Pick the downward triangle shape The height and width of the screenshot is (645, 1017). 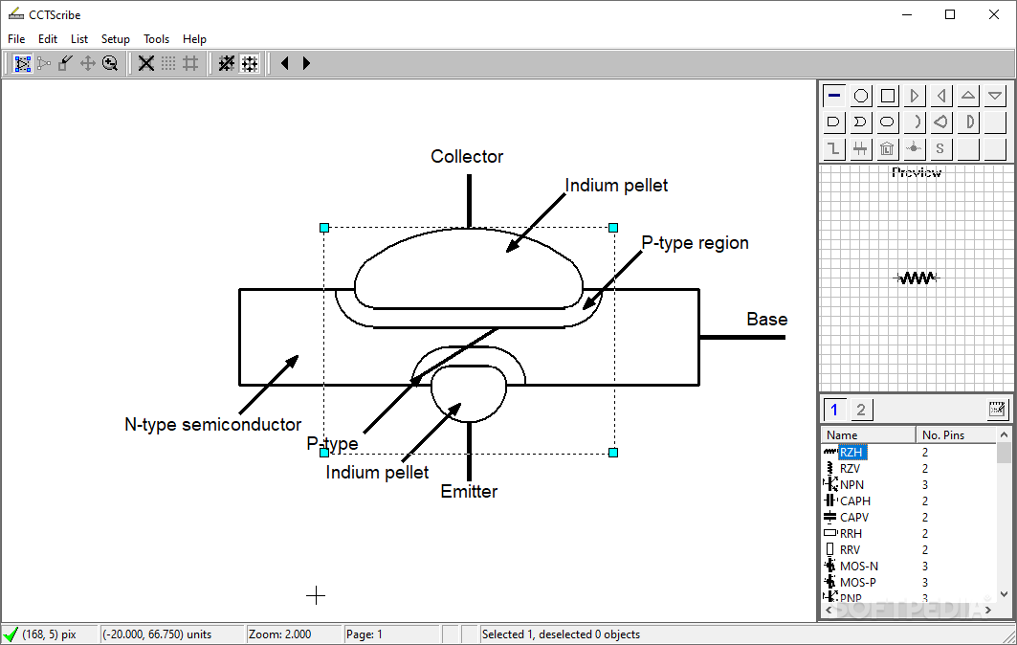click(x=994, y=96)
